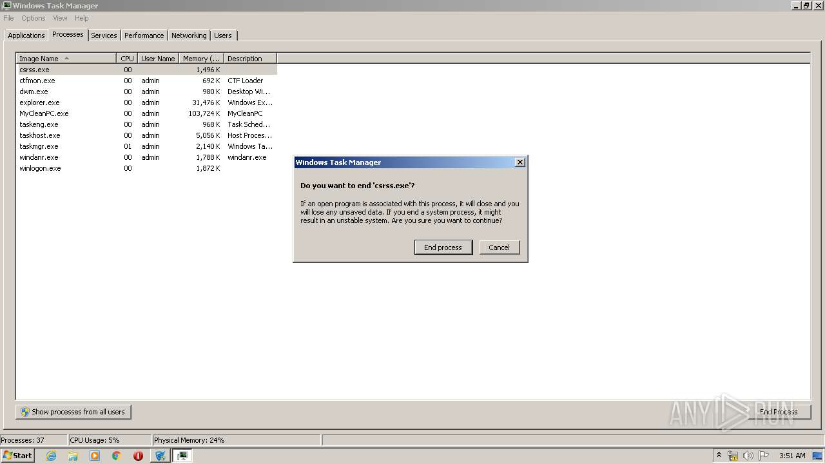Open Windows Media Player taskbar icon
Screen dimensions: 825x464
tap(95, 456)
